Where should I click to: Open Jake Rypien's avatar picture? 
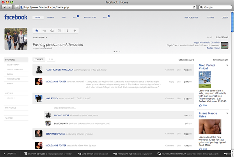(39, 98)
